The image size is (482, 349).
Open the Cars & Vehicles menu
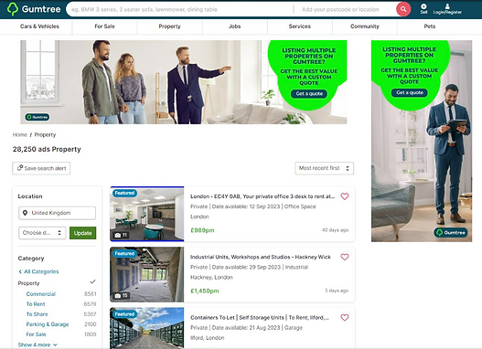(39, 26)
